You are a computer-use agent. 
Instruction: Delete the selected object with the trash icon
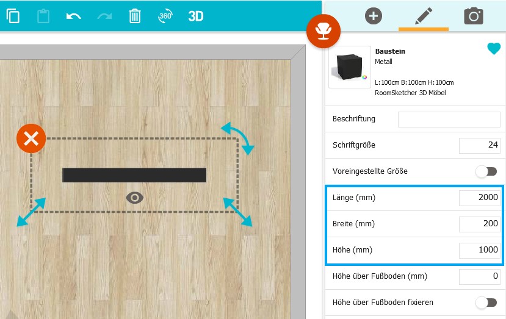135,16
